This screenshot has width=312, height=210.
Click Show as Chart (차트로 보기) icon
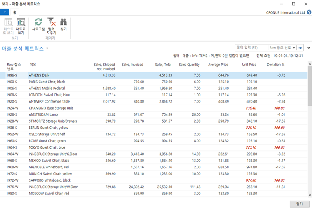(x=21, y=22)
